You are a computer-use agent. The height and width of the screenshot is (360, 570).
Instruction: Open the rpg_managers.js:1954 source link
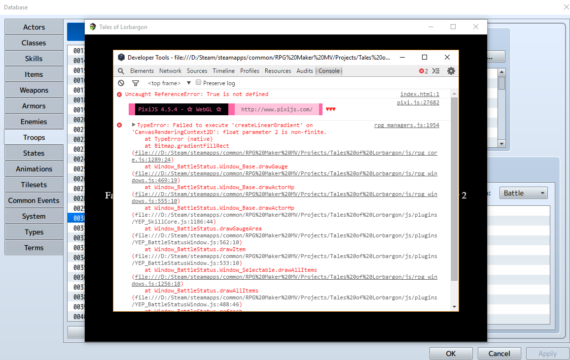(407, 125)
